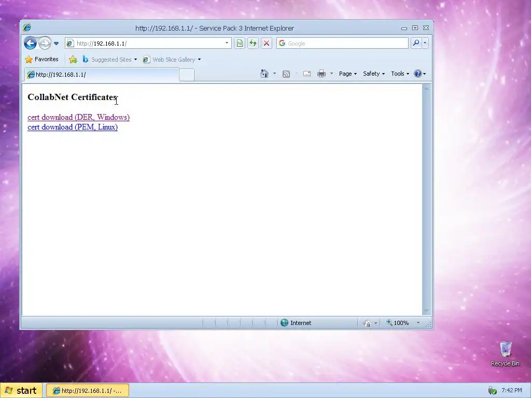Open the Favorites panel
This screenshot has height=398, width=531.
click(x=41, y=59)
